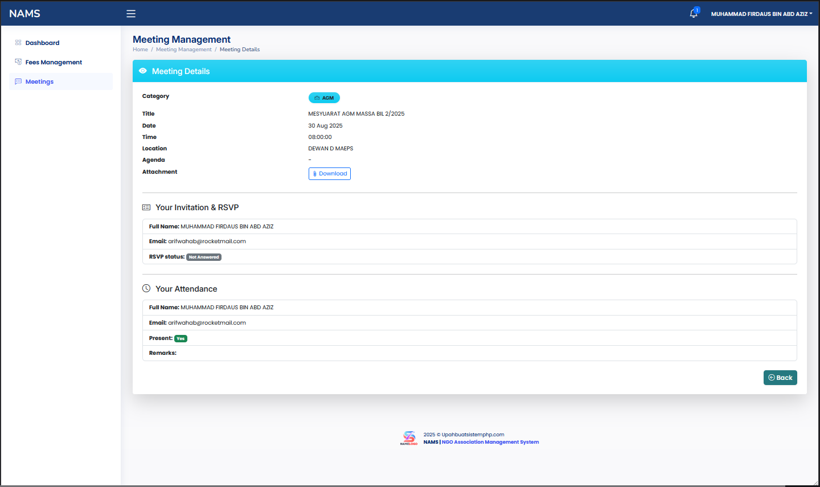Select the date 30 Aug 2025
Viewport: 820px width, 487px height.
325,126
